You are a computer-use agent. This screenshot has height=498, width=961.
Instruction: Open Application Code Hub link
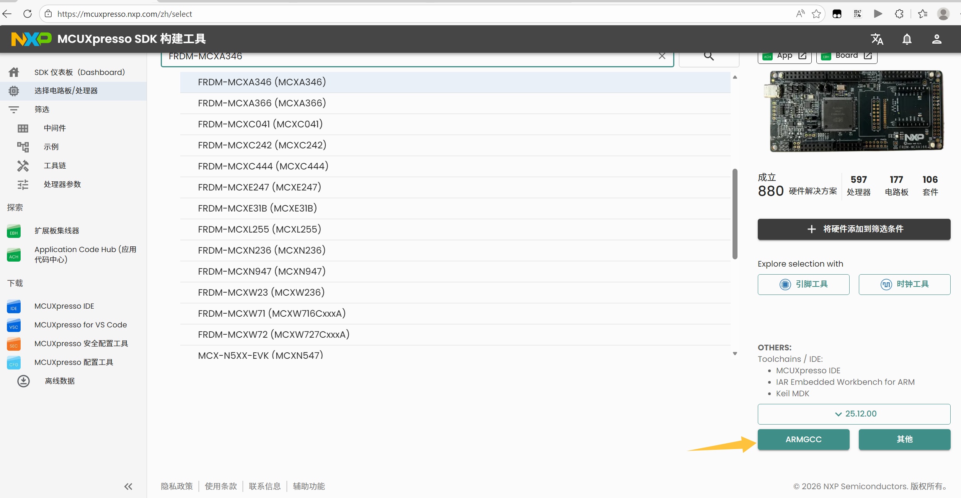tap(73, 254)
